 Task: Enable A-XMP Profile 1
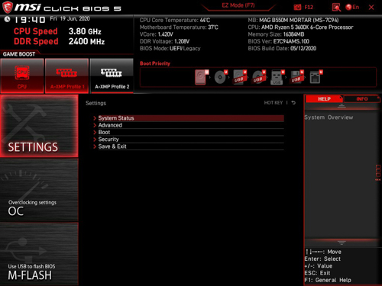[x=66, y=76]
